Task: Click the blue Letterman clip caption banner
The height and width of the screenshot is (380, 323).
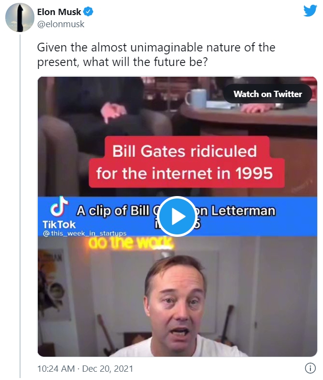Action: click(177, 216)
